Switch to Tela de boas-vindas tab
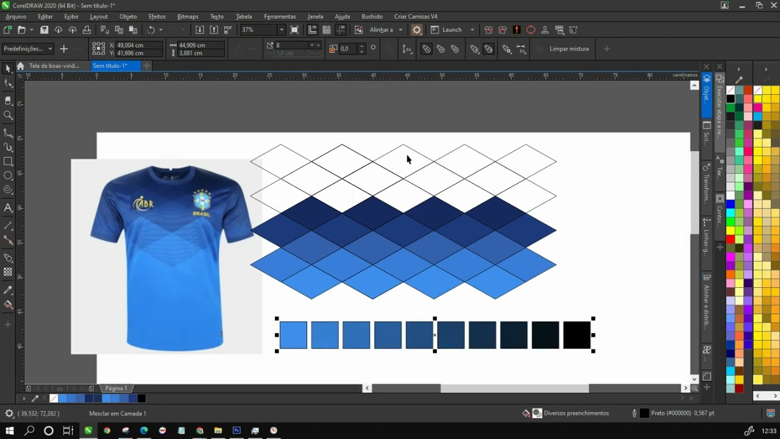 pos(54,66)
